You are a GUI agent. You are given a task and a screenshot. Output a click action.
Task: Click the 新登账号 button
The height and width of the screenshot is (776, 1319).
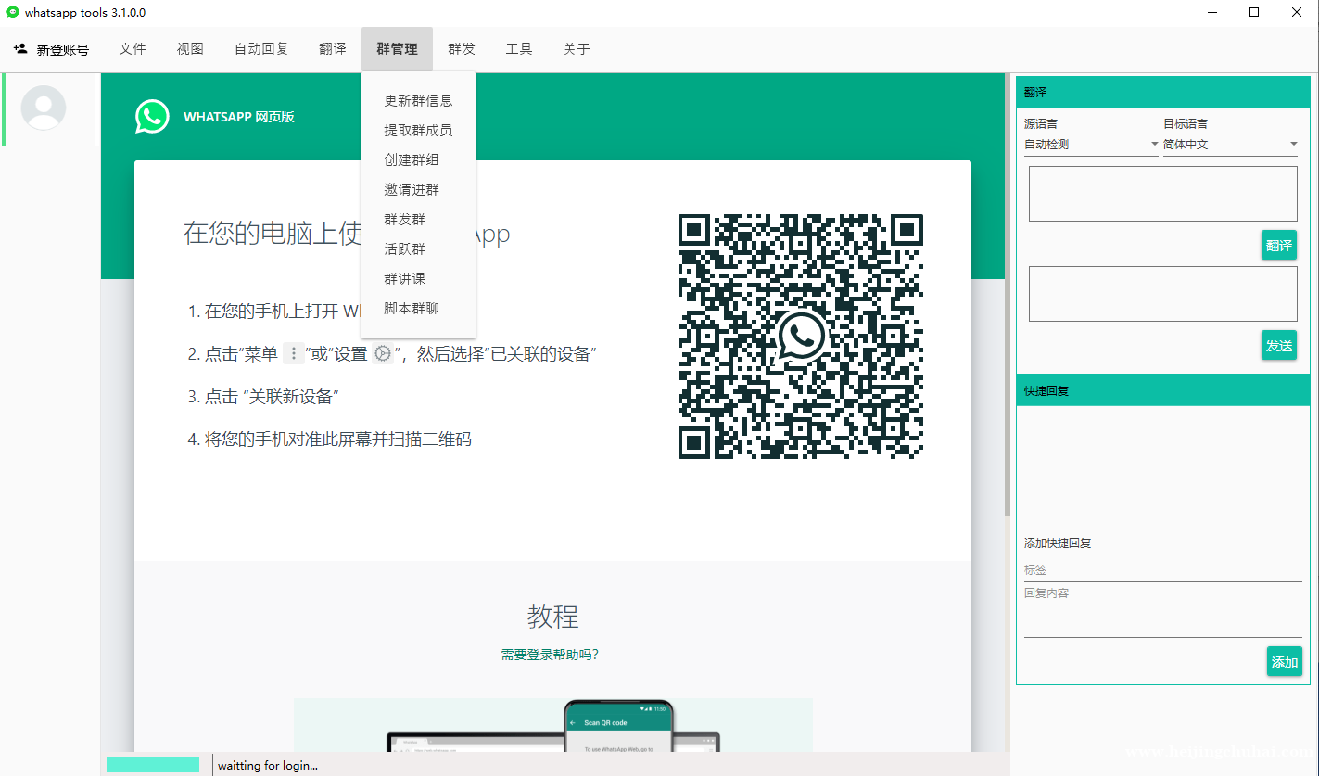click(51, 49)
